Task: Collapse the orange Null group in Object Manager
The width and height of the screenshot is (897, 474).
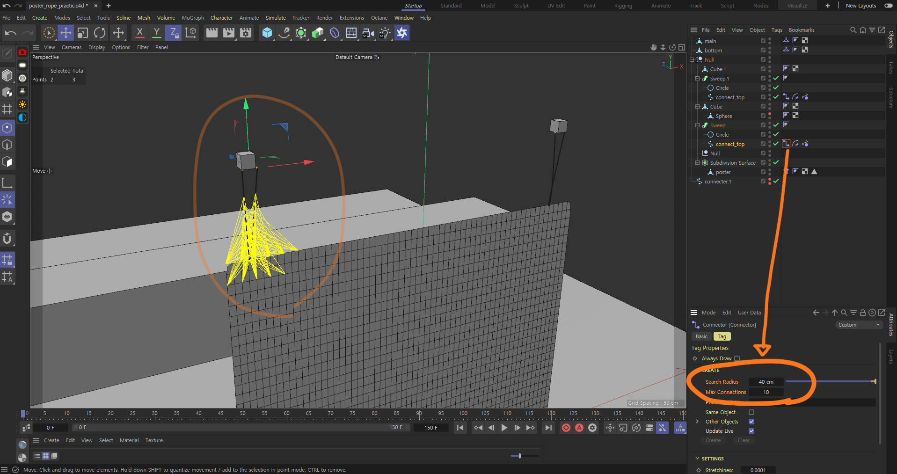Action: (x=692, y=60)
